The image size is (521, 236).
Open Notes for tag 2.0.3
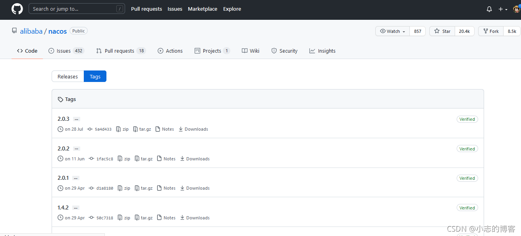pyautogui.click(x=165, y=129)
